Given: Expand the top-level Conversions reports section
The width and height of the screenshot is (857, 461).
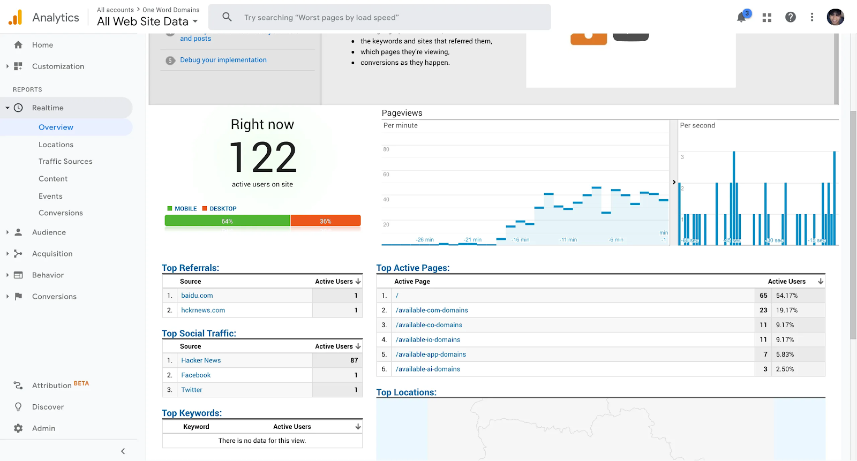Looking at the screenshot, I should (x=7, y=297).
